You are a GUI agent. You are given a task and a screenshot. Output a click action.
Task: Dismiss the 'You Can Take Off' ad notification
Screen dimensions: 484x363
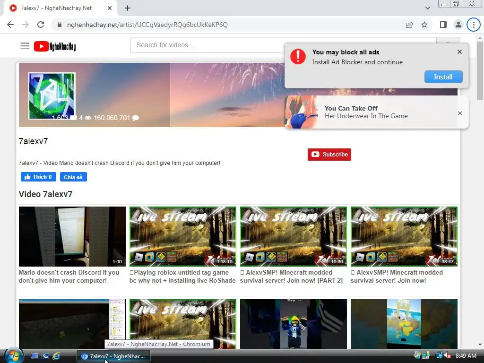click(460, 113)
